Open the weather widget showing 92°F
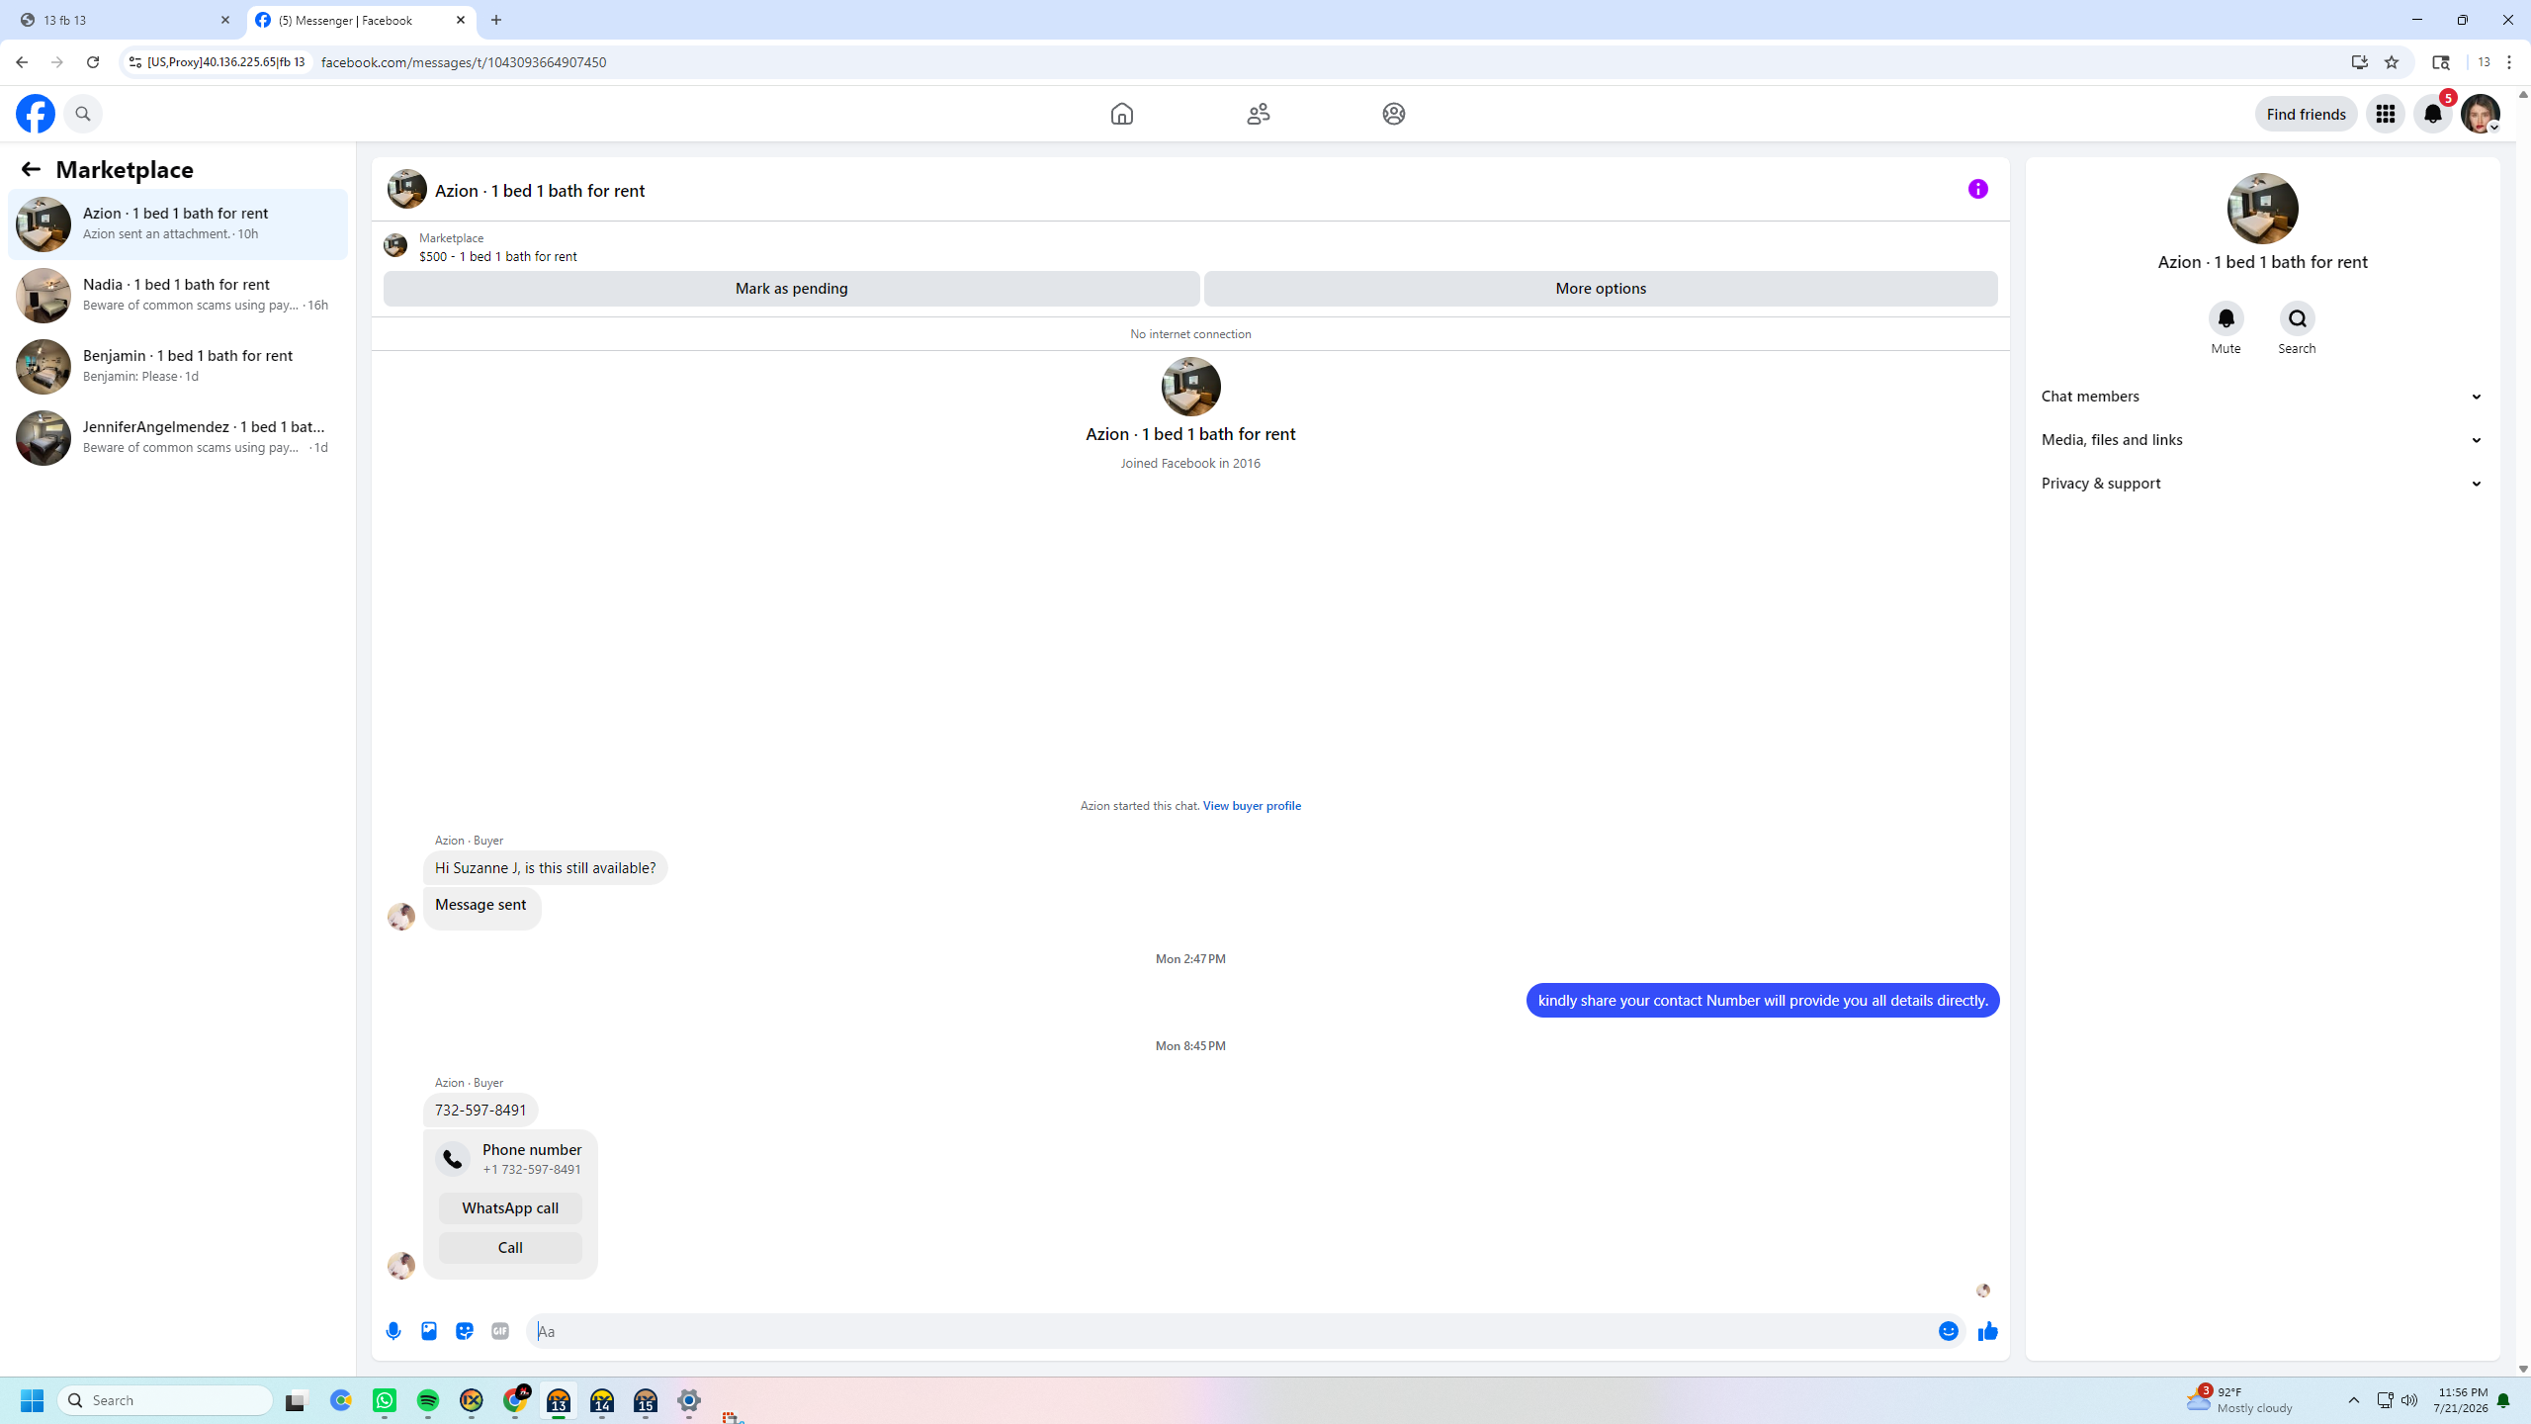This screenshot has width=2531, height=1424. tap(2238, 1400)
